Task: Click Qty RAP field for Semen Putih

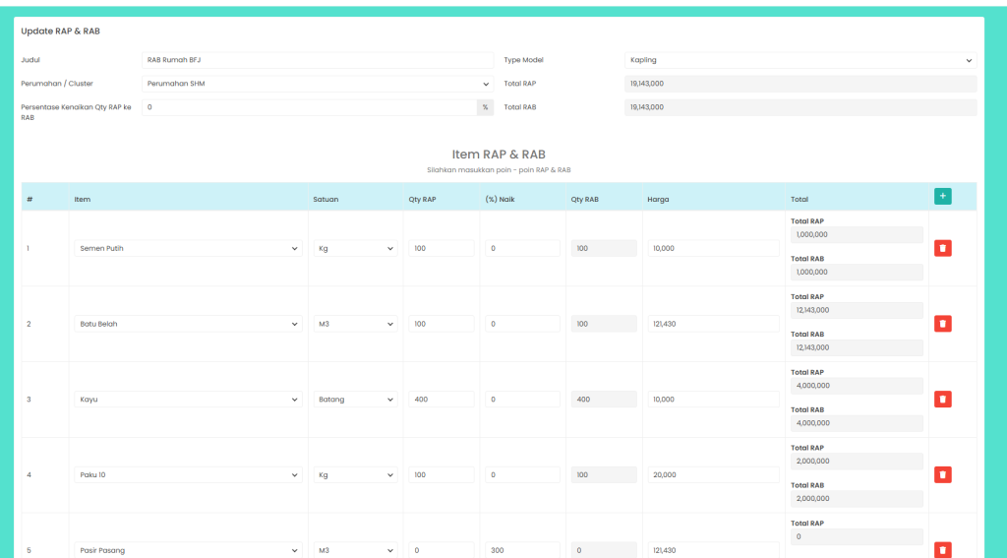Action: pyautogui.click(x=442, y=248)
